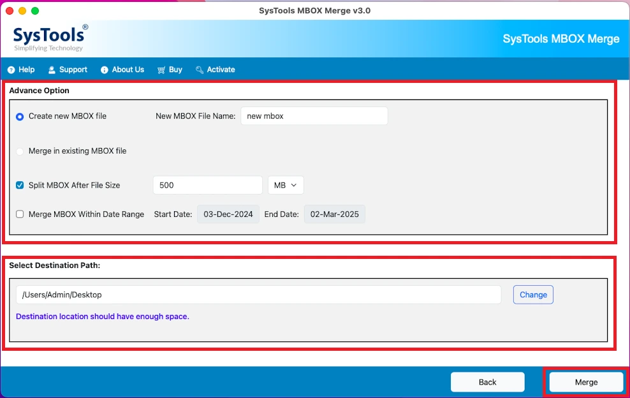Expand the MB size unit dropdown
630x398 pixels.
point(286,186)
